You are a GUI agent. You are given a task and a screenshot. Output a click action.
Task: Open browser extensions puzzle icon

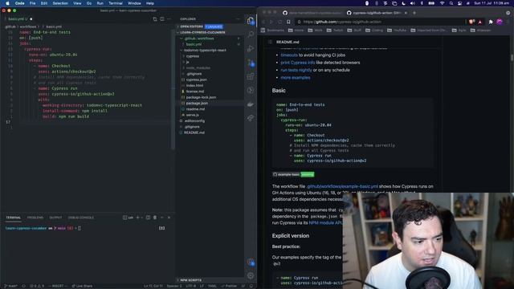[491, 22]
